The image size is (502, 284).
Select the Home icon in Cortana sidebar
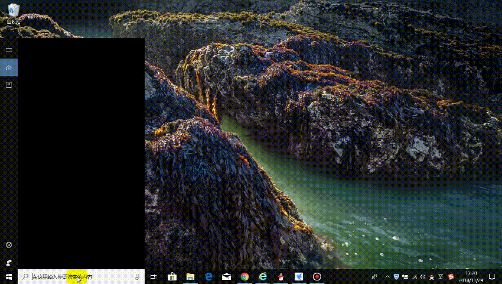8,67
